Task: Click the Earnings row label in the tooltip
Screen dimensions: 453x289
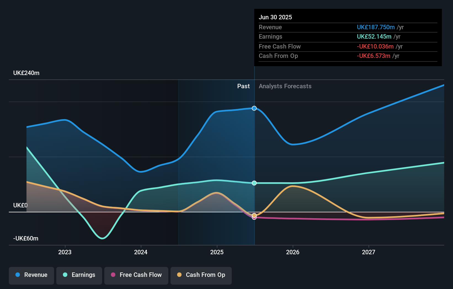Action: 270,36
